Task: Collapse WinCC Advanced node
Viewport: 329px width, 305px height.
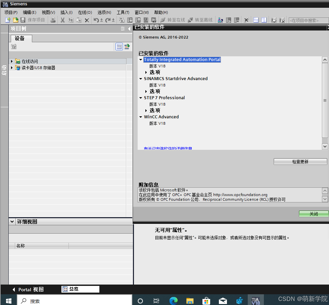Action: coord(141,117)
